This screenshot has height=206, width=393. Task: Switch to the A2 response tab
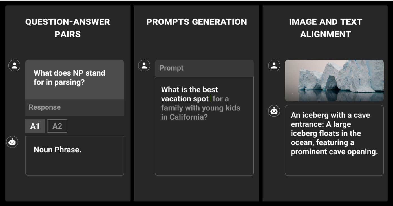coord(57,126)
